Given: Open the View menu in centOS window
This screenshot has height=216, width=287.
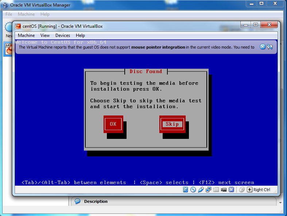Looking at the screenshot, I should coord(45,35).
